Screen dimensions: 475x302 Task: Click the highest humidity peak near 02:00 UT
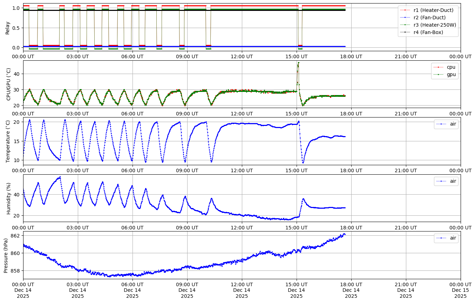pos(60,177)
